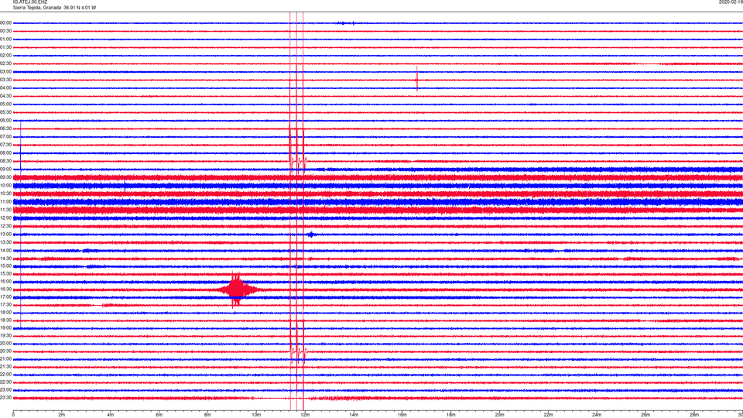Click the 4m tick on the time axis
This screenshot has height=418, width=743.
pos(111,415)
